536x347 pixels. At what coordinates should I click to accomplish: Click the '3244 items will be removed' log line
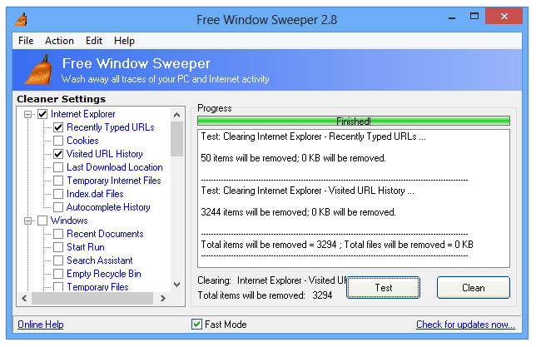pos(298,212)
